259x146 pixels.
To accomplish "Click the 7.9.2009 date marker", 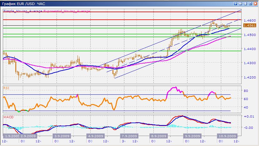I will (128, 136).
